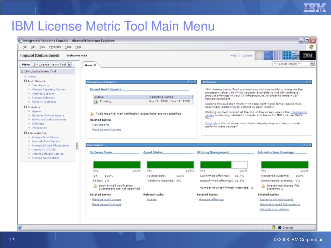Open Agents under Inventory
The height and width of the screenshot is (248, 331).
[x=37, y=111]
